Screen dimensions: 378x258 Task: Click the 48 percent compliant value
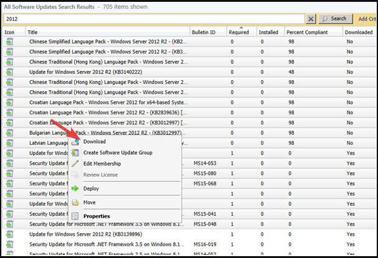point(291,72)
